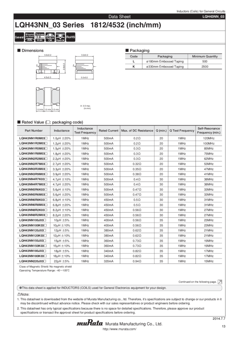Click the 120MHz self-resonance value
The height and width of the screenshot is (338, 239).
[209, 138]
